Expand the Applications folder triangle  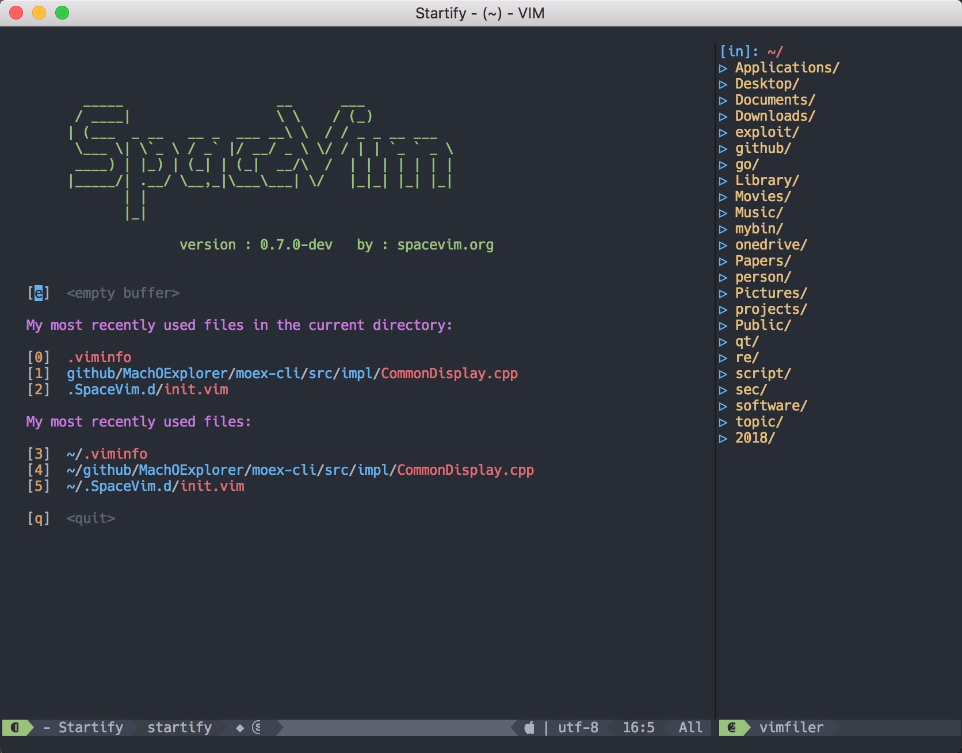point(723,68)
